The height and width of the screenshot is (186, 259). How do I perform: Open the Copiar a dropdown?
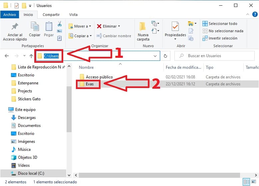tap(80, 36)
